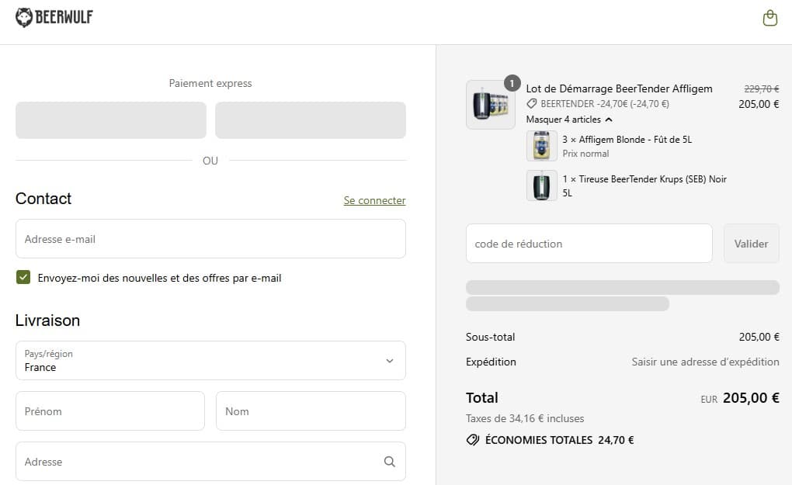Click the Affligem Blonde keg thumbnail

tap(541, 146)
